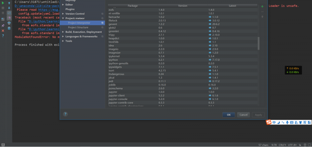Pin the run tab with pin icon
The image size is (312, 147).
coord(3,26)
